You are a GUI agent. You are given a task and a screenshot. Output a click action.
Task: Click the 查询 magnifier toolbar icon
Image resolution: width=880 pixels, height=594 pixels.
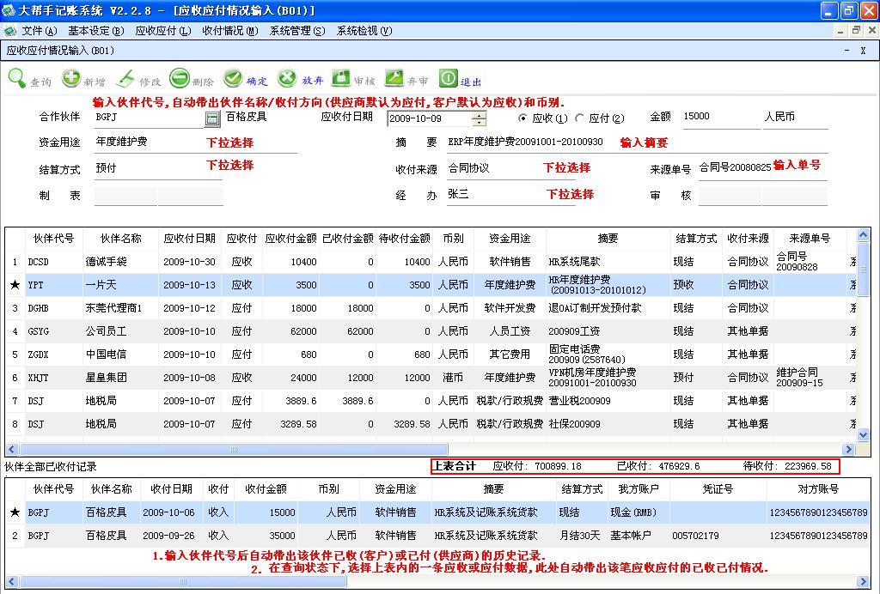17,78
